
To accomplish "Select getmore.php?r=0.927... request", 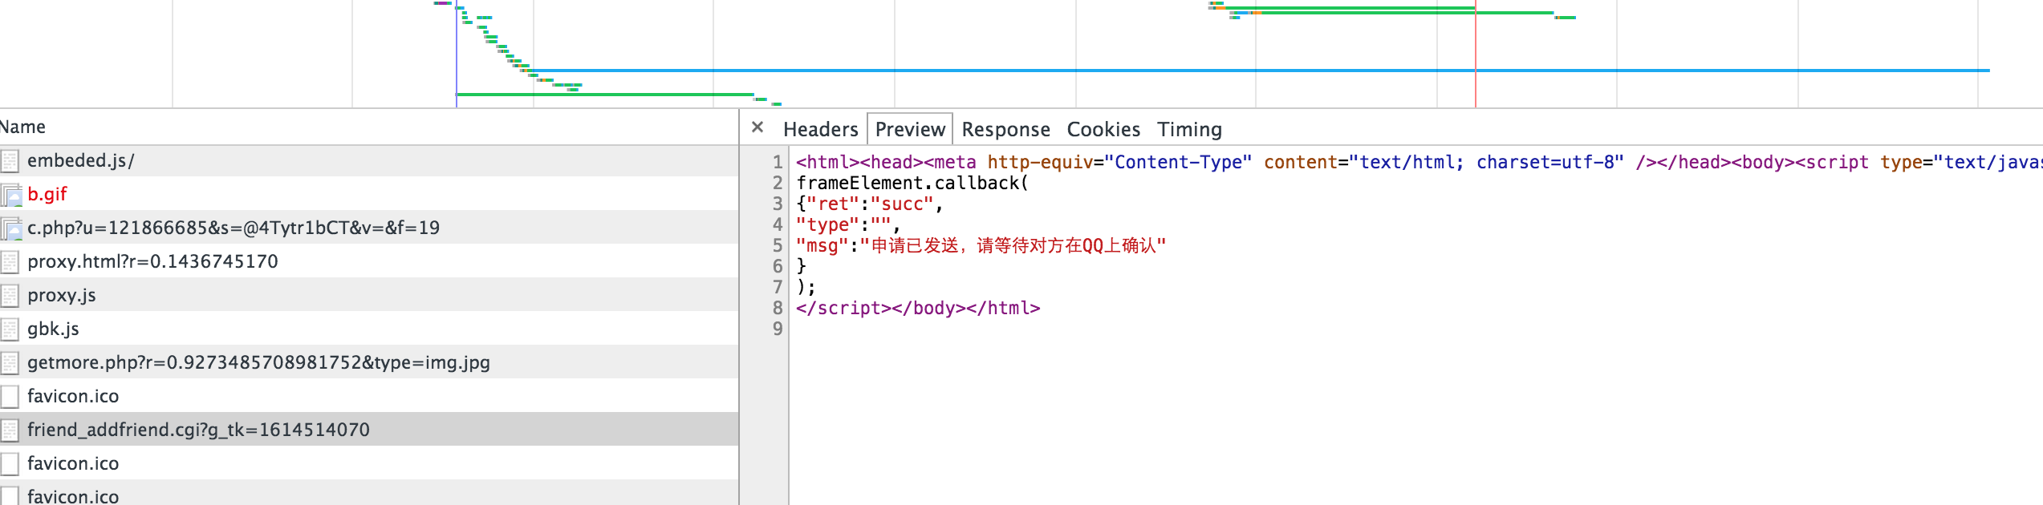I will (x=369, y=362).
